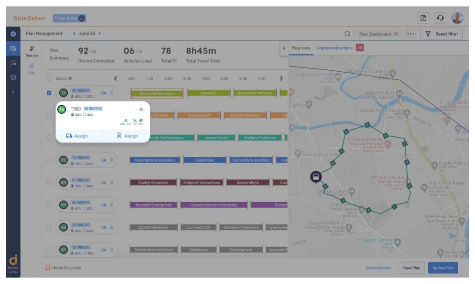The image size is (475, 284).
Task: Select the Luminary Ltd timeline block
Action: pyautogui.click(x=199, y=227)
